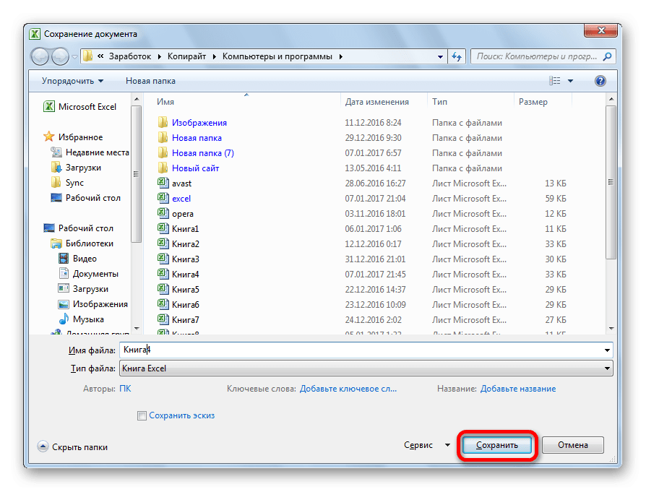Viewport: 646px width, 492px height.
Task: Select the Изображения folder icon in file list
Action: [x=163, y=122]
